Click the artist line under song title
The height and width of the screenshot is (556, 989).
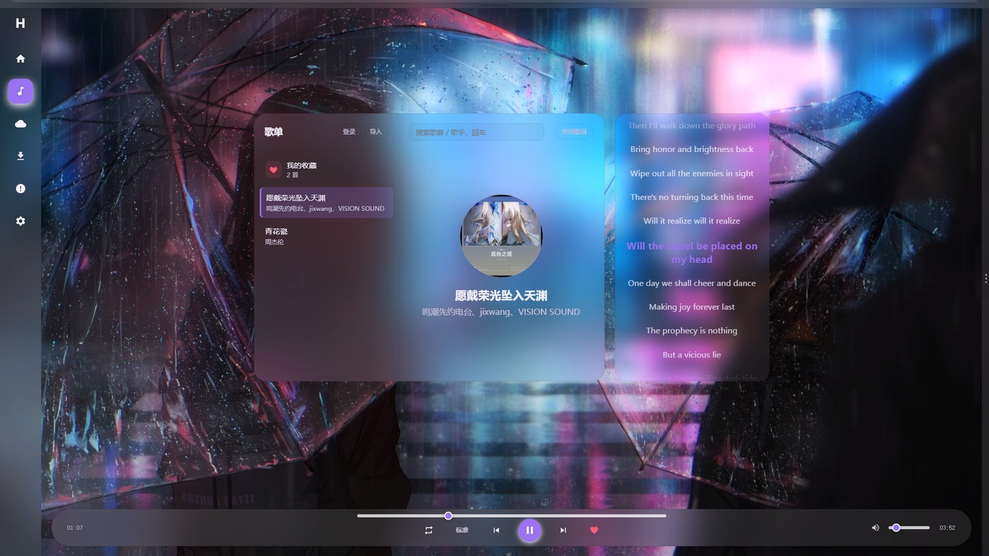coord(501,312)
